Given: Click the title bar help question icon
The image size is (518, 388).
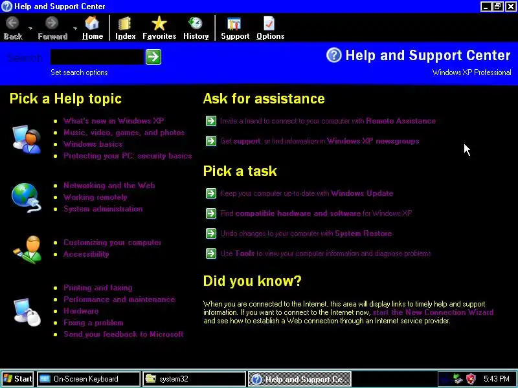Looking at the screenshot, I should (6, 6).
